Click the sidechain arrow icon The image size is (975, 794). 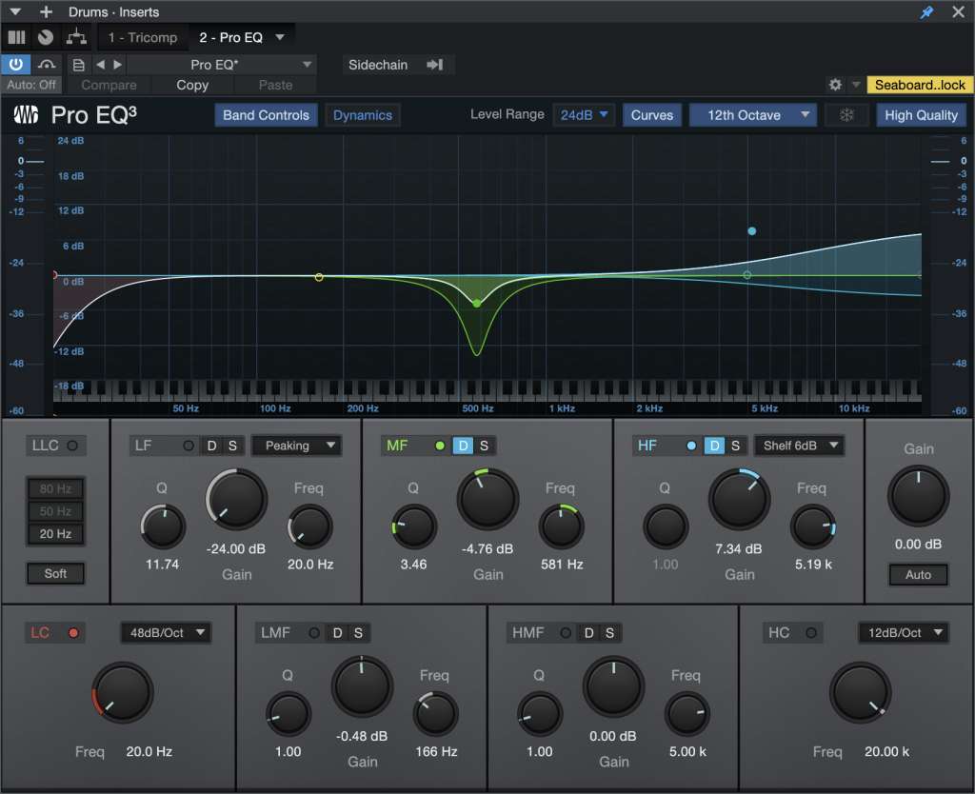pyautogui.click(x=435, y=65)
